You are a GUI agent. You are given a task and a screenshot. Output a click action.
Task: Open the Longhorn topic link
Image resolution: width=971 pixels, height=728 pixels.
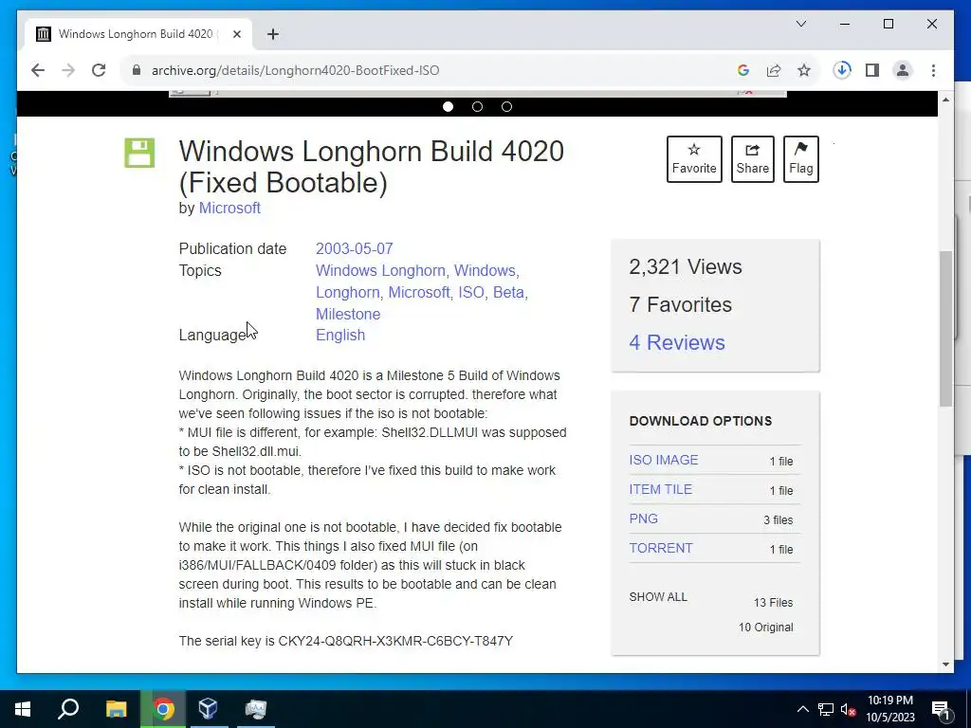pos(347,292)
